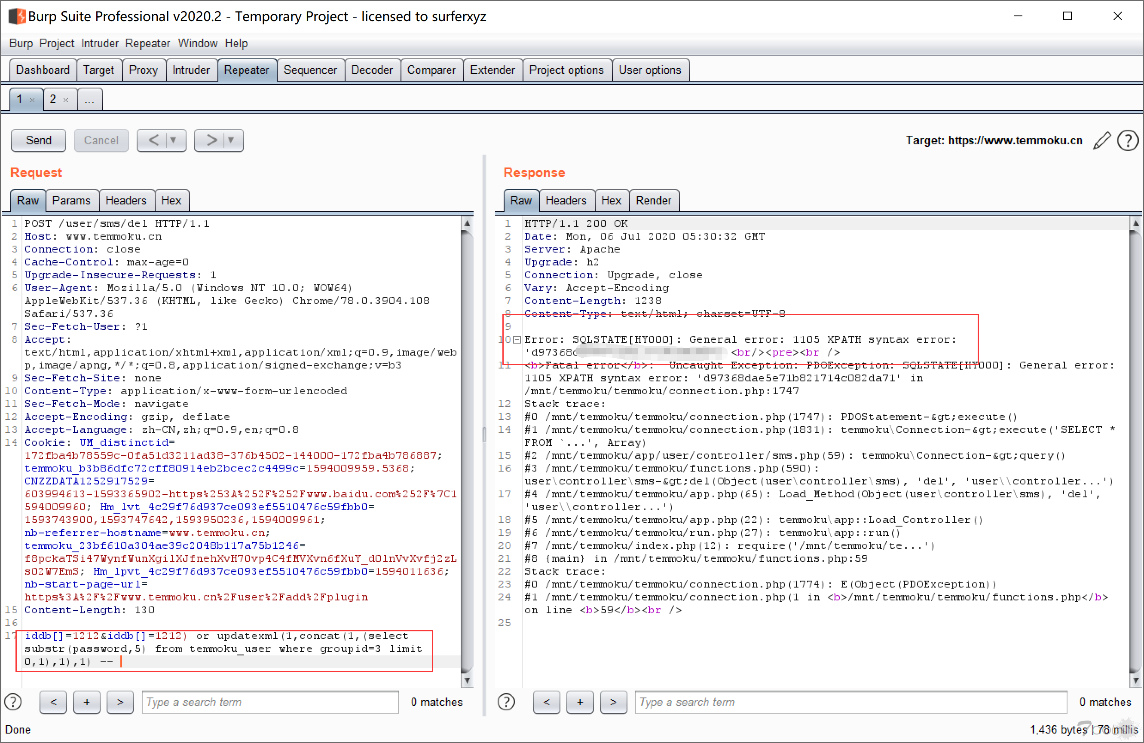Click request pane help icon

[13, 702]
